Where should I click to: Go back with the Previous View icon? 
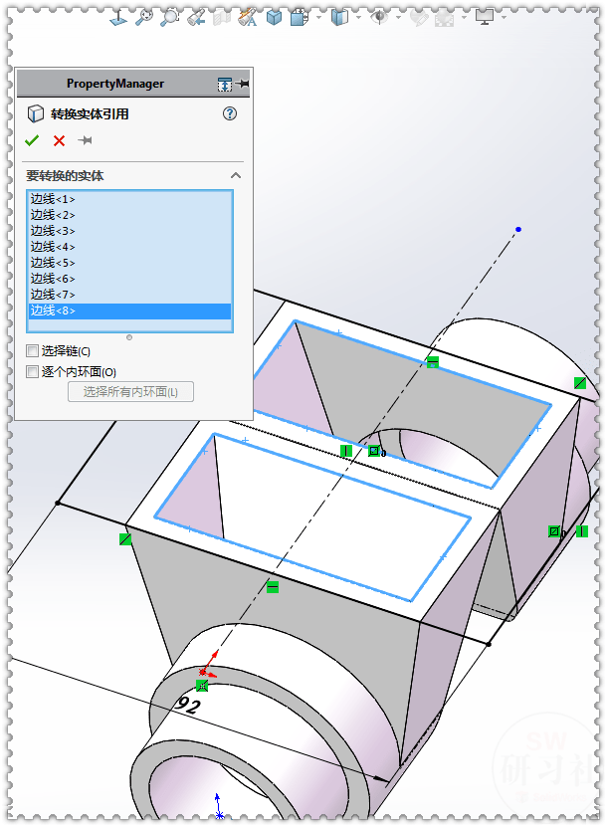tap(196, 19)
